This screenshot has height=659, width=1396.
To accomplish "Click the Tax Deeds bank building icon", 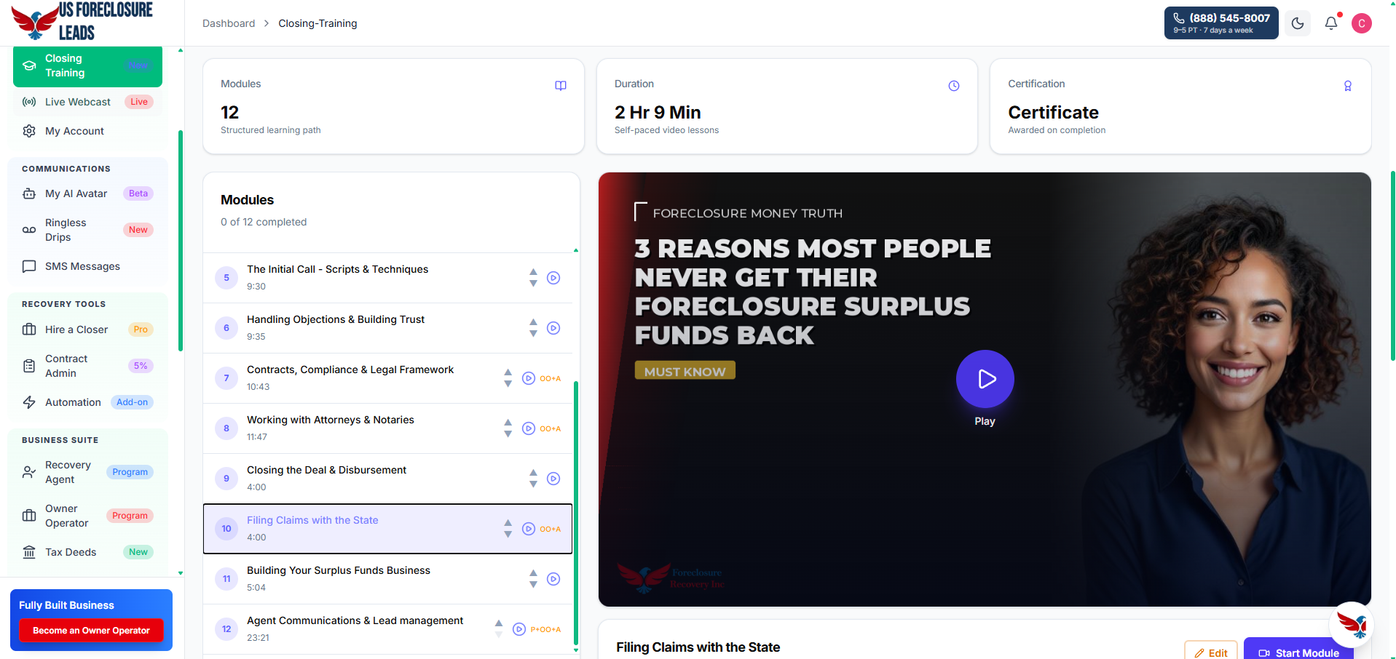I will (x=29, y=552).
